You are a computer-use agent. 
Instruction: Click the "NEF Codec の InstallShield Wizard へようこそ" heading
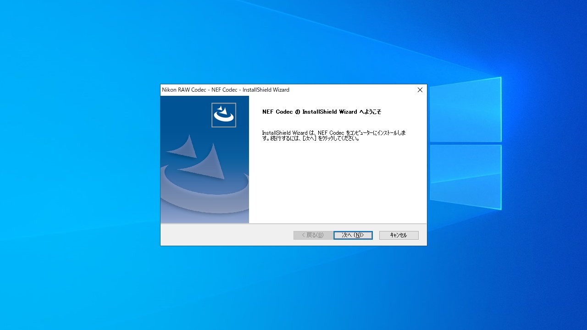tap(321, 112)
